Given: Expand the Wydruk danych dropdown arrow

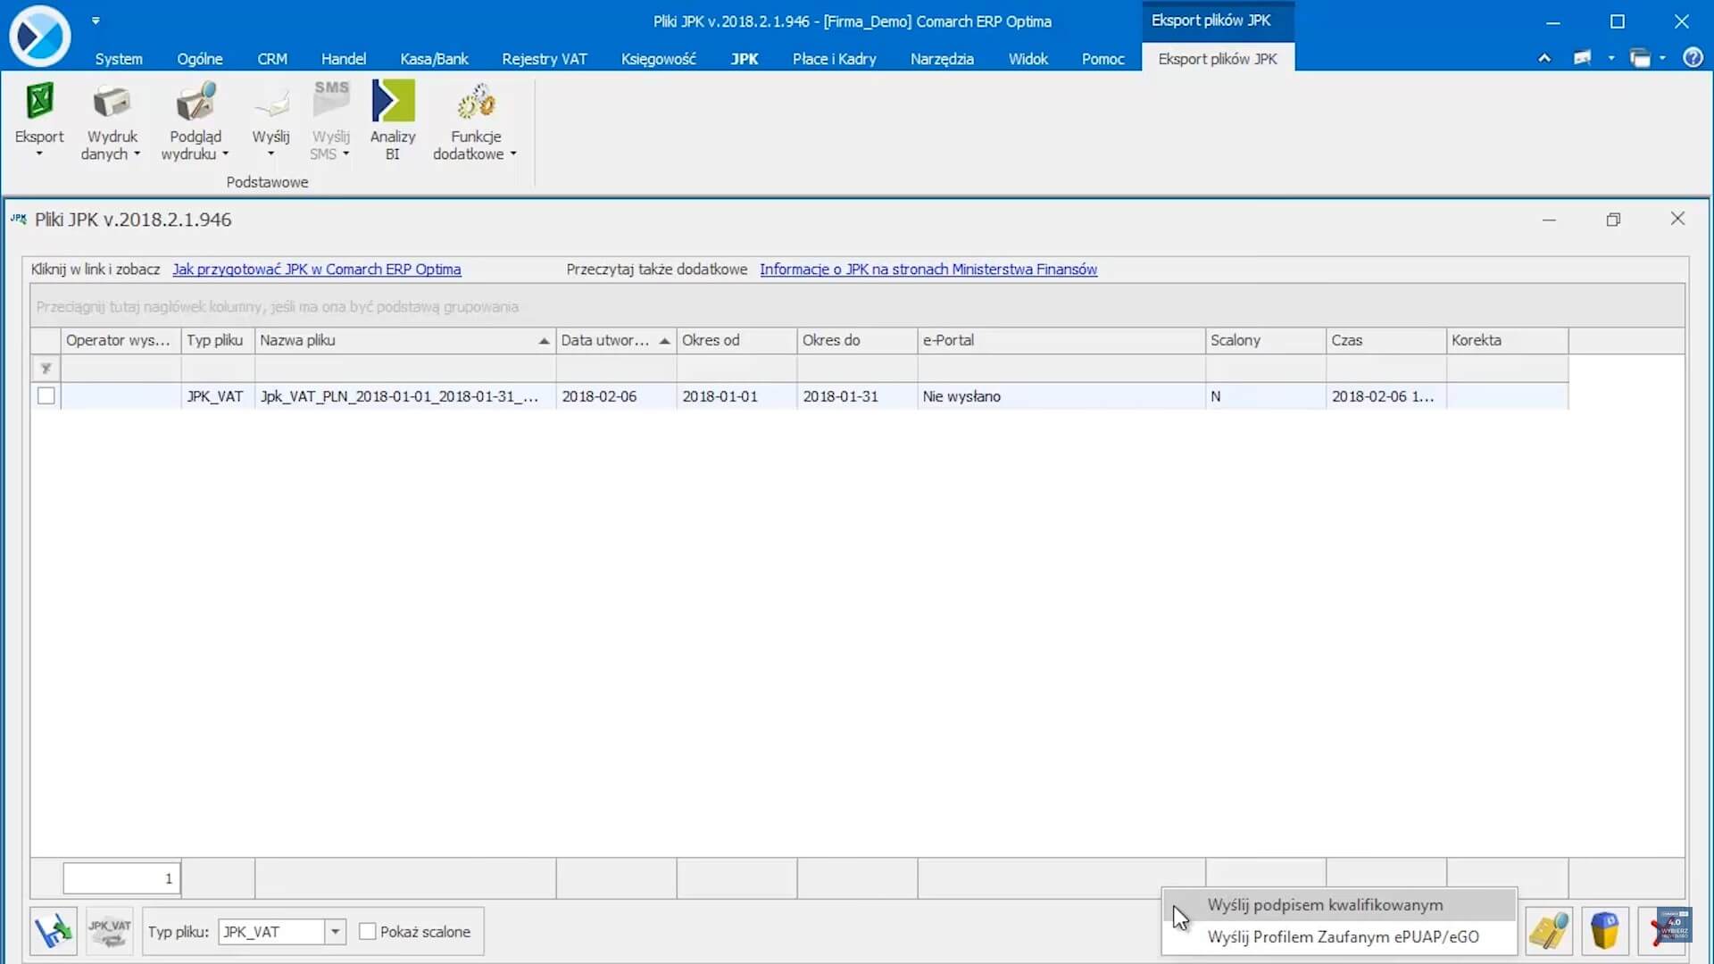Looking at the screenshot, I should [x=137, y=154].
